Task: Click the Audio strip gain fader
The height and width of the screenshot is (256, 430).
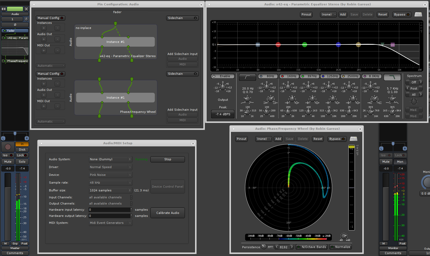Action: point(8,206)
